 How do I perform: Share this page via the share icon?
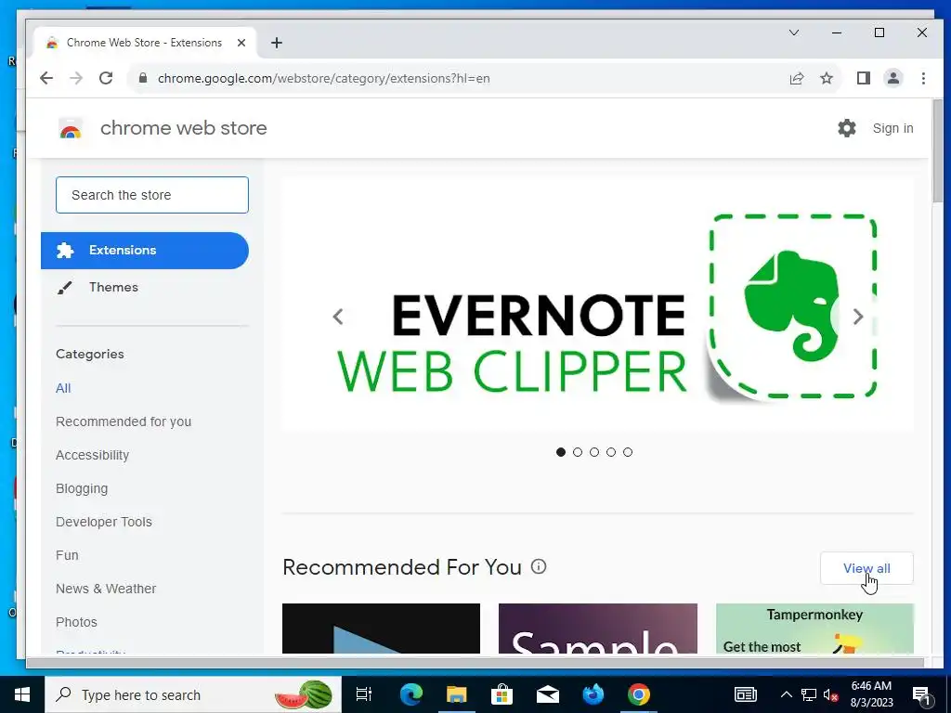click(796, 78)
